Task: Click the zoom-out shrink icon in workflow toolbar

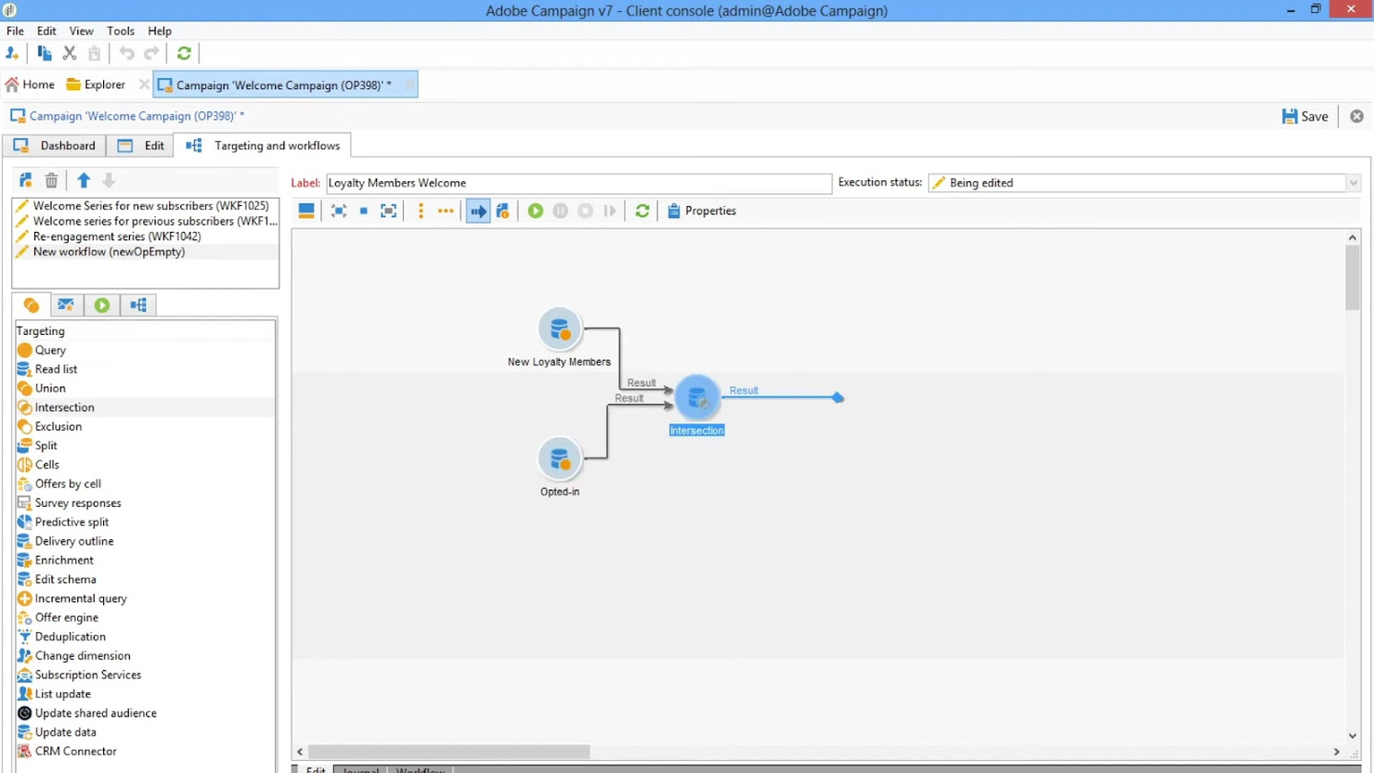Action: pyautogui.click(x=339, y=211)
